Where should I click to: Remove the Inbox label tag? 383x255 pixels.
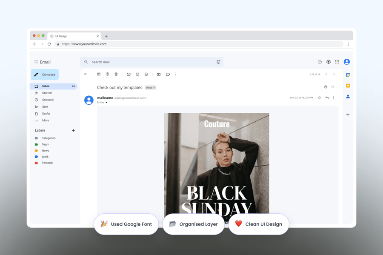pos(154,88)
